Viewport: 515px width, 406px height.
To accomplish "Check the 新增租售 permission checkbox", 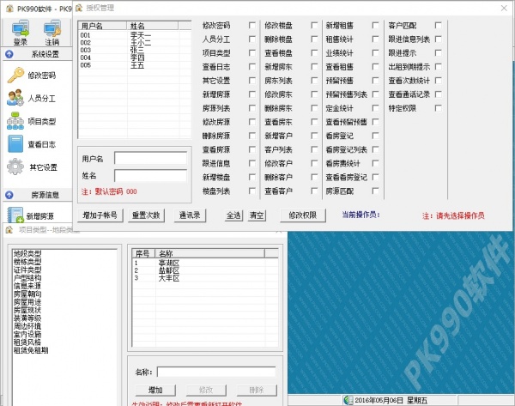I will tap(375, 25).
